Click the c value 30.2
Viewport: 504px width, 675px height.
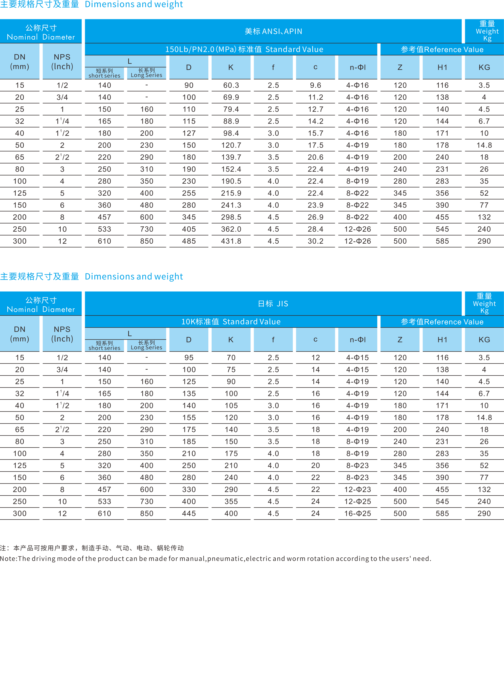pyautogui.click(x=316, y=241)
